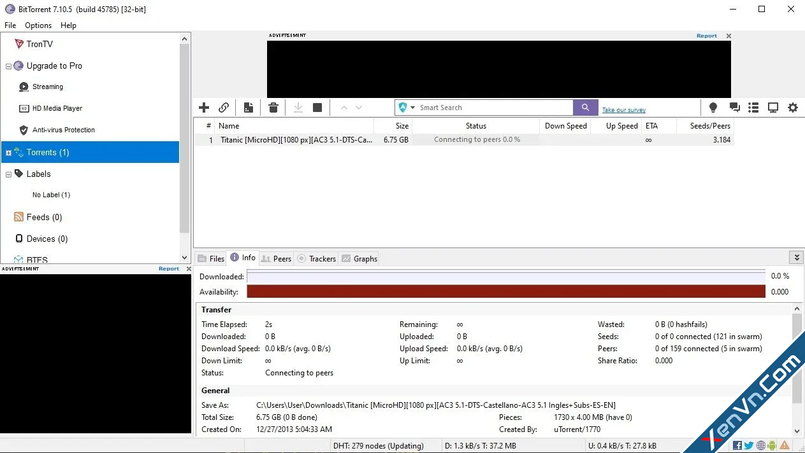Switch to the Peers tab
This screenshot has width=805, height=453.
point(277,258)
